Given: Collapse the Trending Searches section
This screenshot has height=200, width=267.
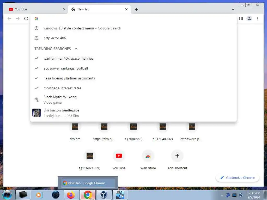Looking at the screenshot, I should coord(76,49).
